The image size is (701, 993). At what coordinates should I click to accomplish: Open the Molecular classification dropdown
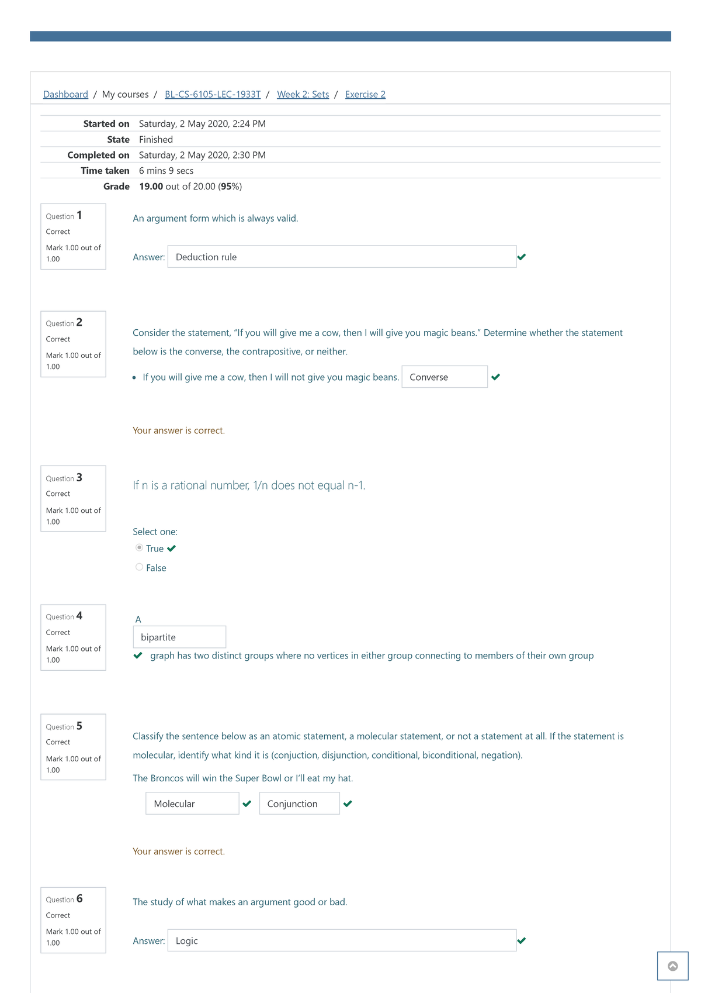click(192, 804)
